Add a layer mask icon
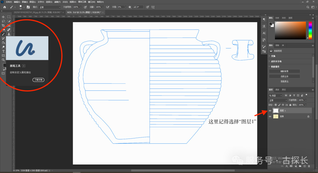 pyautogui.click(x=291, y=166)
